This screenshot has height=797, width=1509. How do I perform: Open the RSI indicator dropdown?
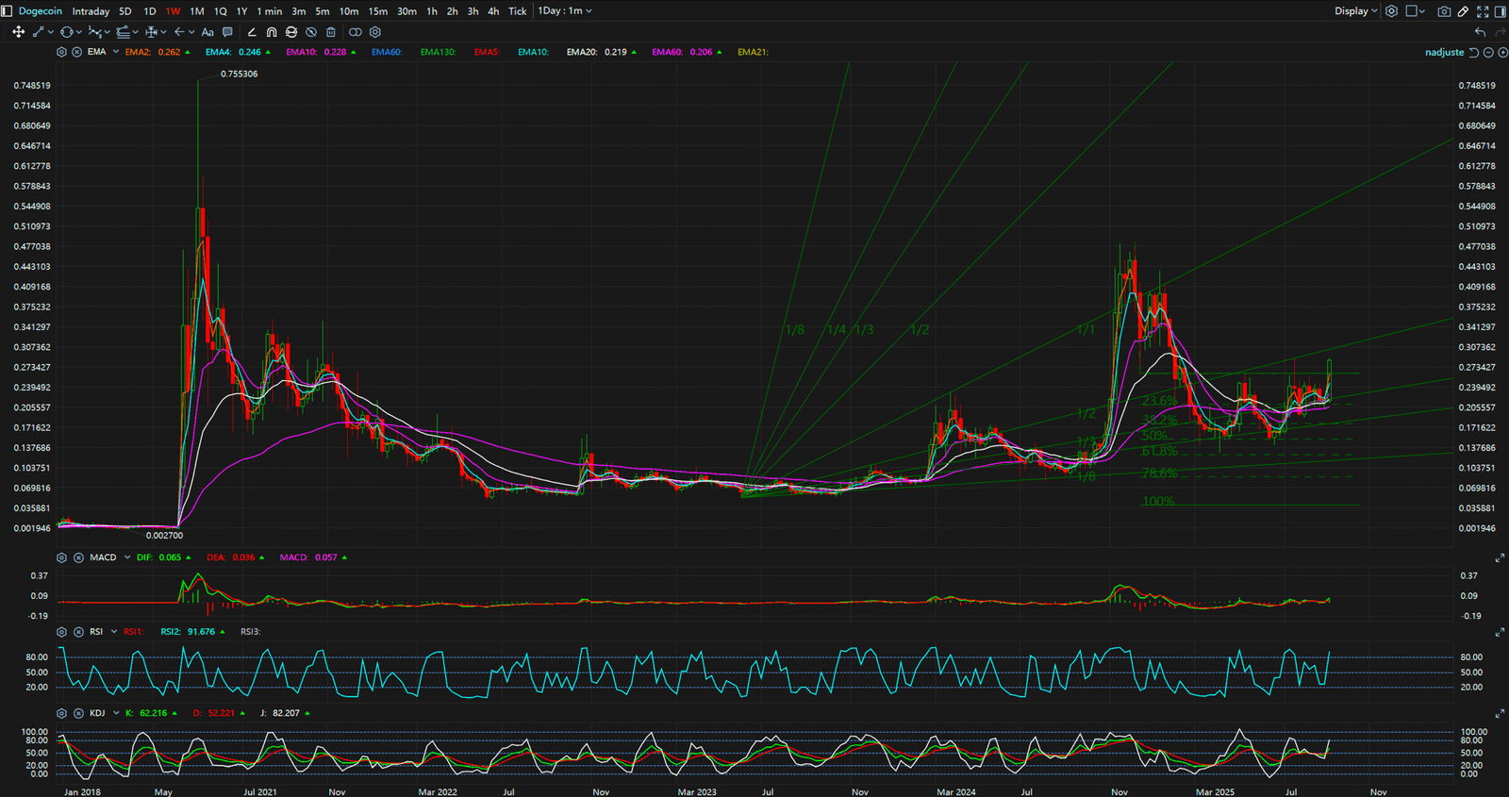click(114, 632)
